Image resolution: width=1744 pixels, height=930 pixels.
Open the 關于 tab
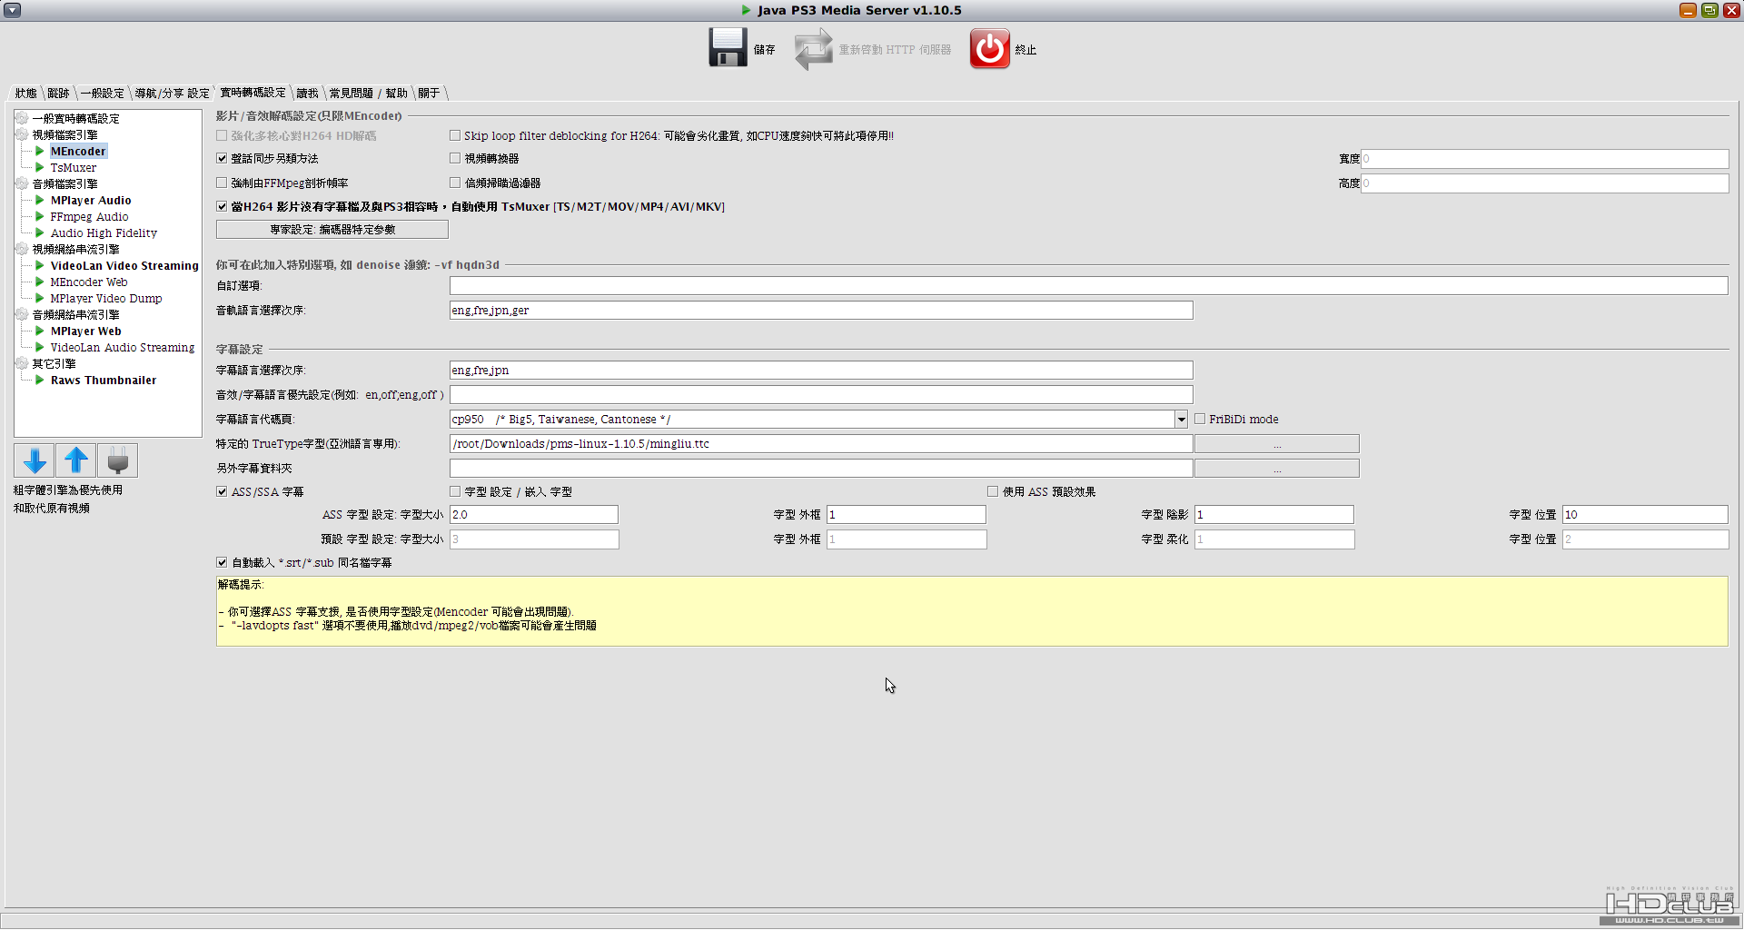[x=429, y=93]
